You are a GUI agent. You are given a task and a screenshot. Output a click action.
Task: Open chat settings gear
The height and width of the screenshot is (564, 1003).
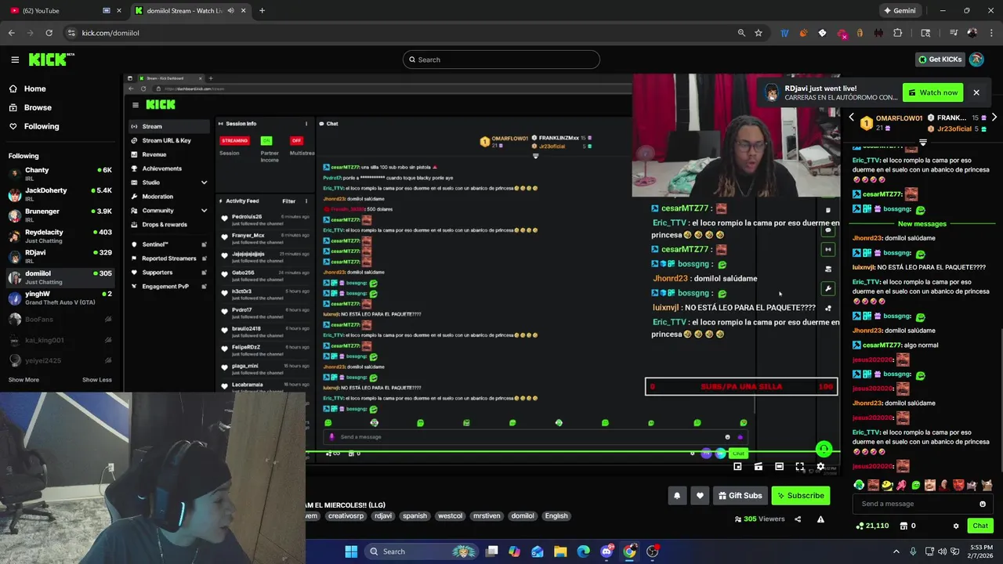(955, 526)
